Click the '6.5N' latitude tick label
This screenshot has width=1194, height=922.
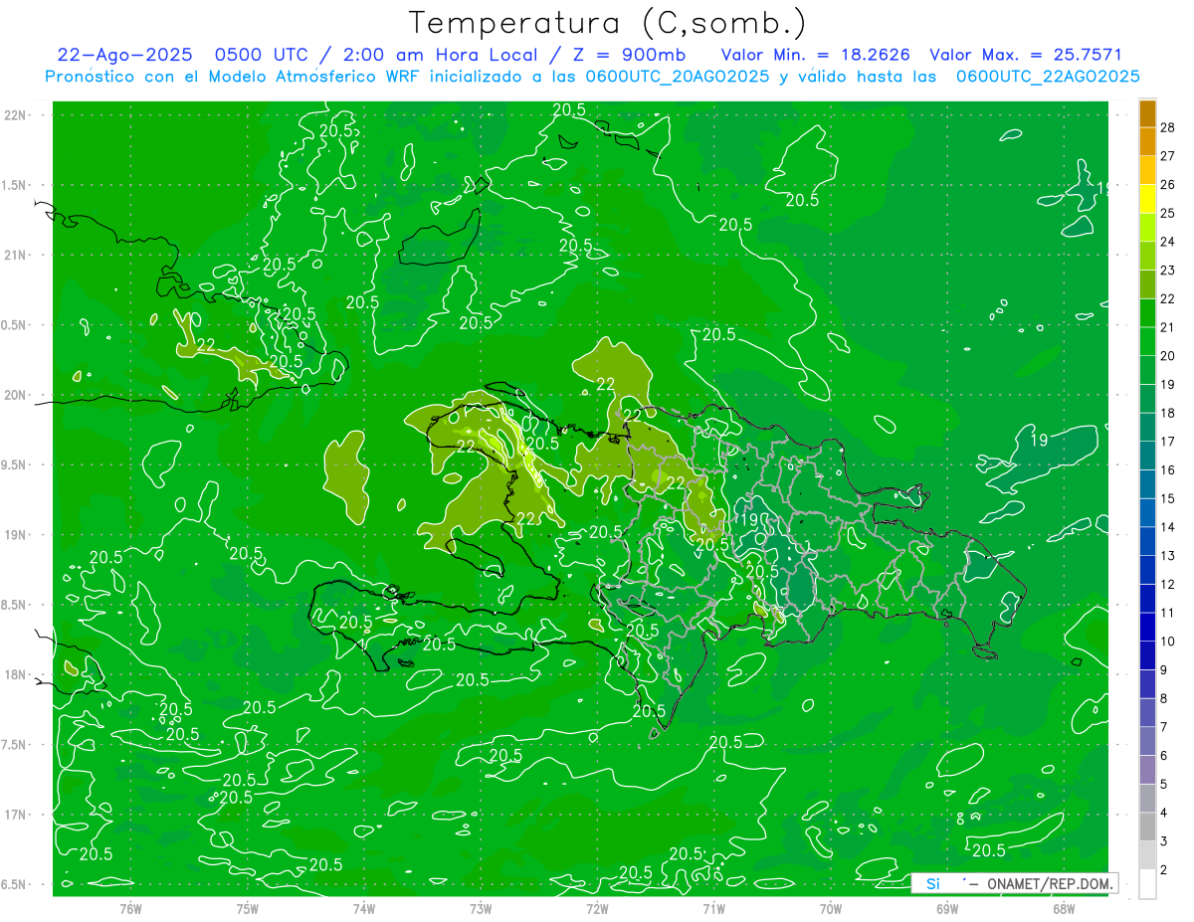[x=14, y=884]
